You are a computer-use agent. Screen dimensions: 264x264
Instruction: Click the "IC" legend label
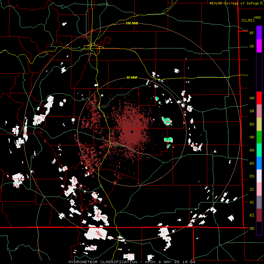tap(252, 189)
